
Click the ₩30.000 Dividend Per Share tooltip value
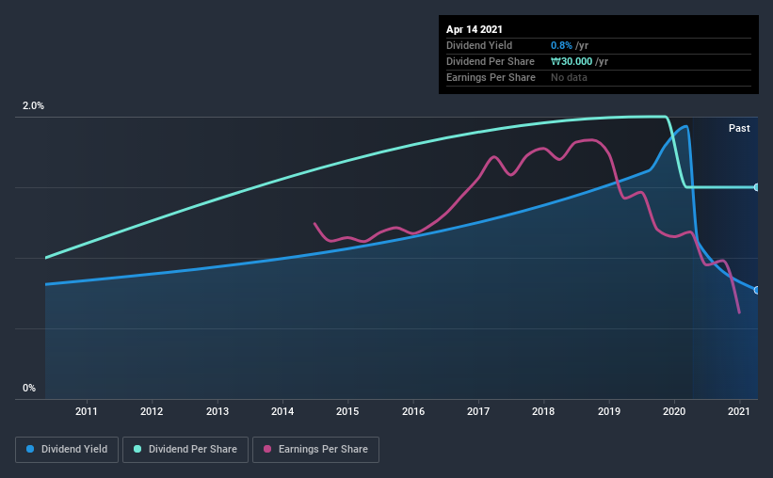(x=572, y=61)
